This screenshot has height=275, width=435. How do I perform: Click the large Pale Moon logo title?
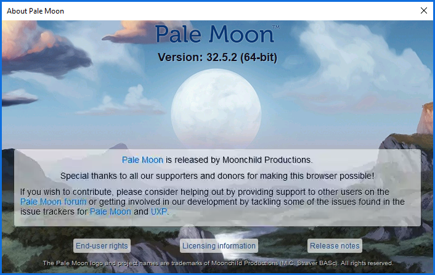click(218, 34)
